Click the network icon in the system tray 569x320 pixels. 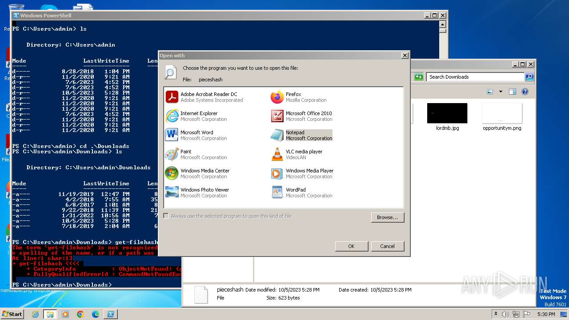click(x=517, y=314)
